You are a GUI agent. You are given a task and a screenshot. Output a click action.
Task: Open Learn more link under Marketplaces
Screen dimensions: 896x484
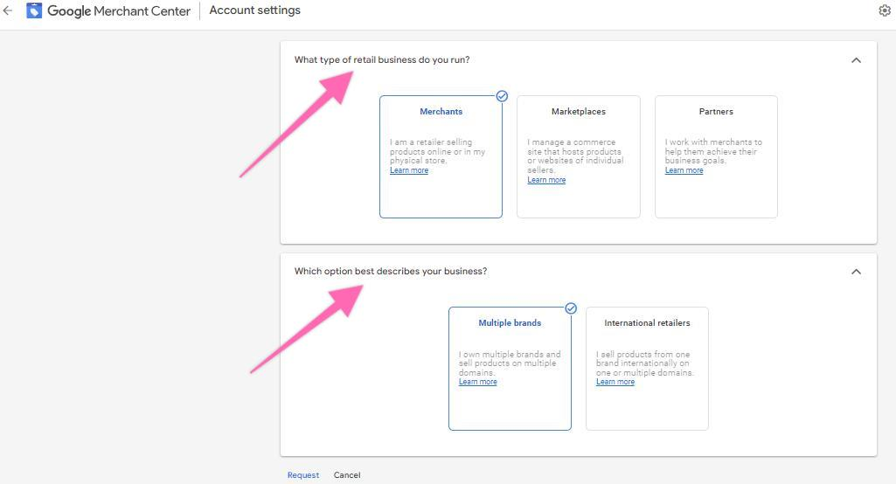pos(546,180)
